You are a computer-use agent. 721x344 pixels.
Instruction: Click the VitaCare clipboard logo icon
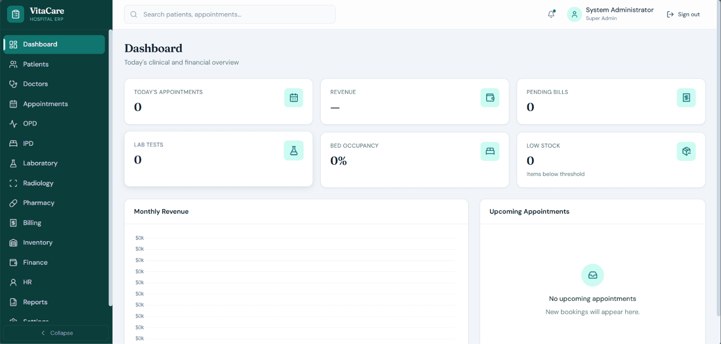[16, 14]
